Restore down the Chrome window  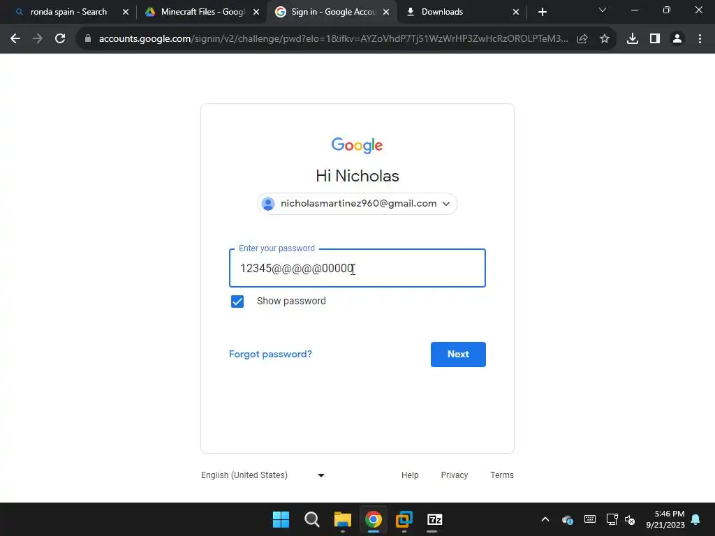[x=667, y=10]
